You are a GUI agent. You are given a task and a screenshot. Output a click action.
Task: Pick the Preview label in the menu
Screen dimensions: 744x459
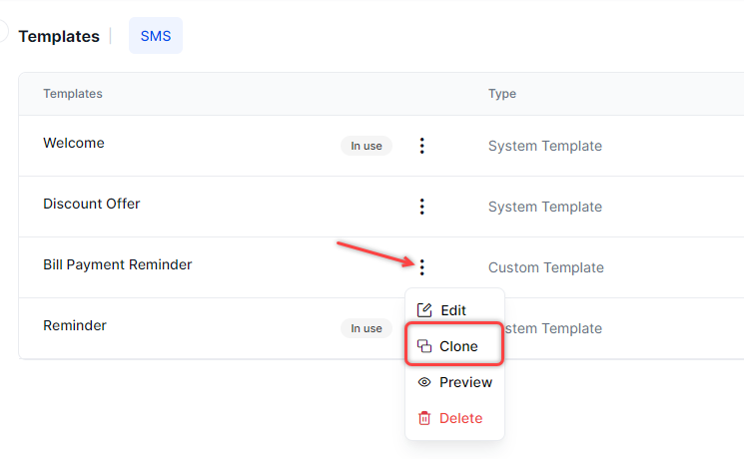[x=465, y=382]
